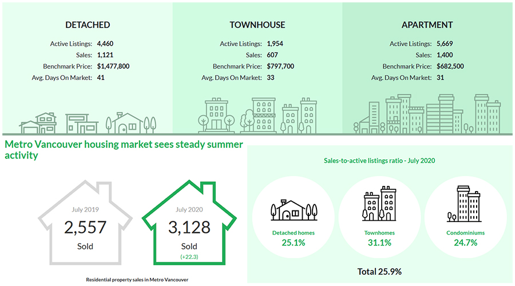
Task: Click the detached houses illustration under DETACHED
Action: pos(88,123)
